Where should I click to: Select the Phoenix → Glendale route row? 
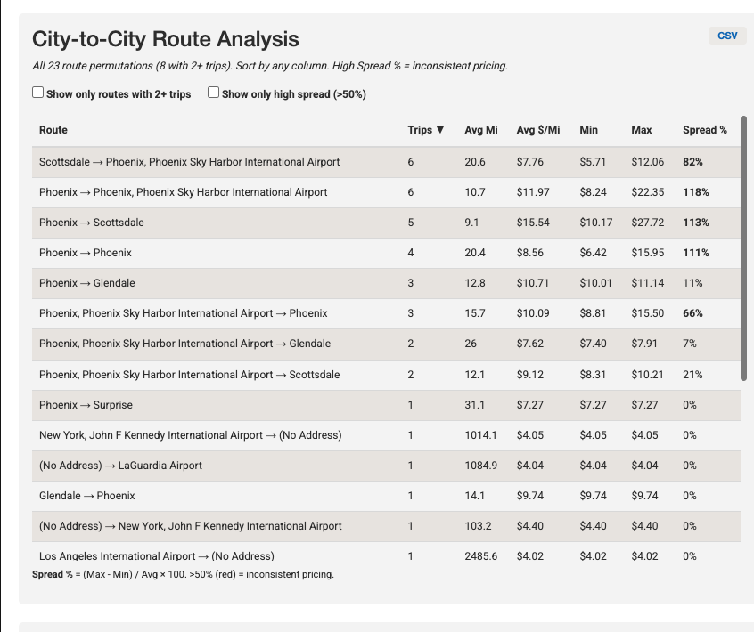87,283
